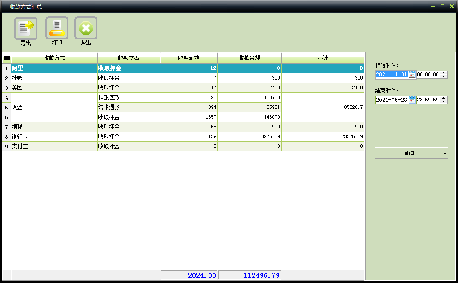
Task: Click the 小计 column header
Action: point(323,58)
